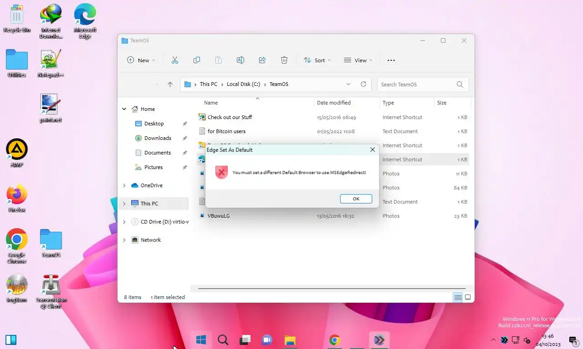Click OK in the Edge Set As Default dialog

[356, 199]
